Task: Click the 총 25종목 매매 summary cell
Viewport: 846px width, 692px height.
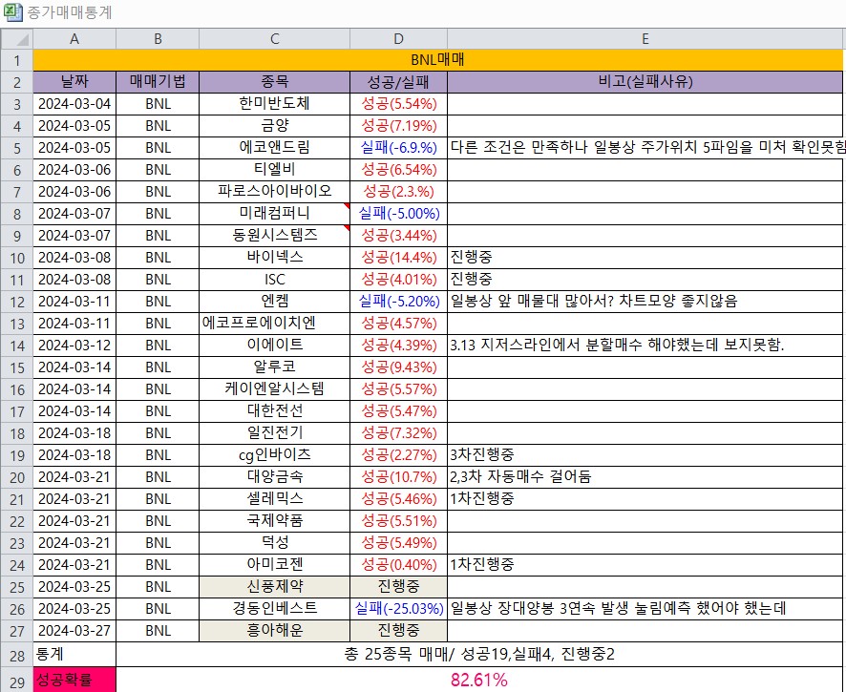Action: (x=479, y=655)
